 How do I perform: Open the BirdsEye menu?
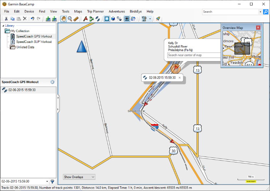pyautogui.click(x=135, y=12)
